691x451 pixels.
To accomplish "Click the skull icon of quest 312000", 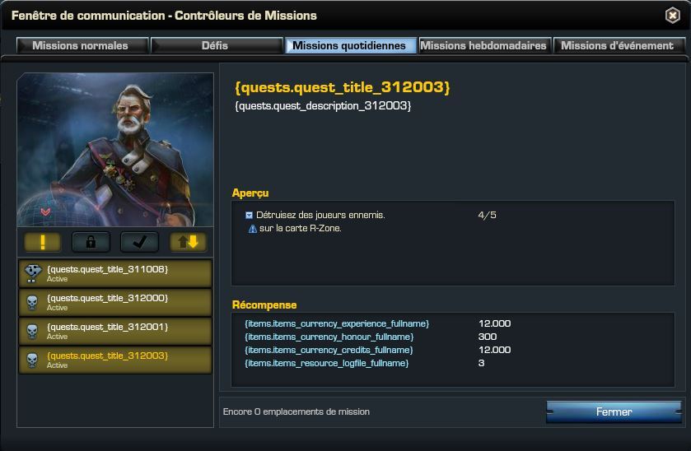I will (32, 303).
